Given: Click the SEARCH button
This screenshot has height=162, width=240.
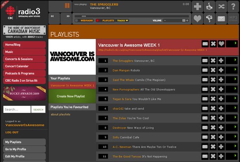Looking at the screenshot, I should [x=38, y=109].
